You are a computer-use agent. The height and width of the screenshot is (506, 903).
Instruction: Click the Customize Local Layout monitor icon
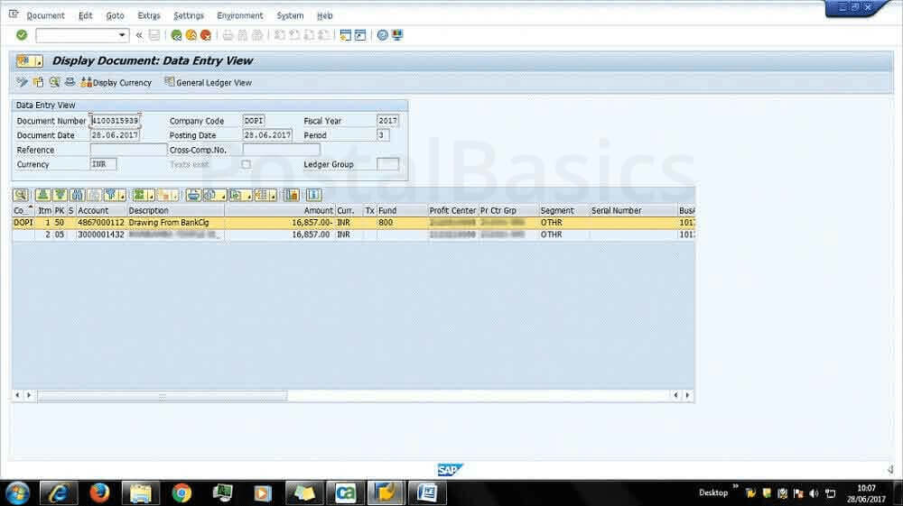pyautogui.click(x=398, y=35)
